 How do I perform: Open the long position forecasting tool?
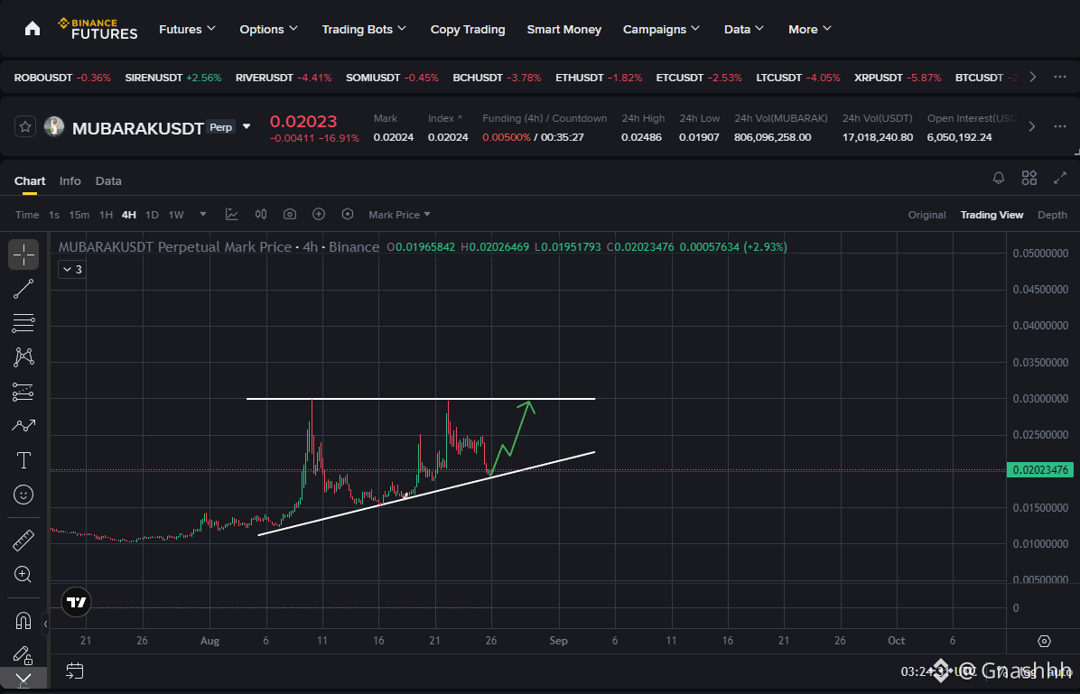tap(23, 392)
